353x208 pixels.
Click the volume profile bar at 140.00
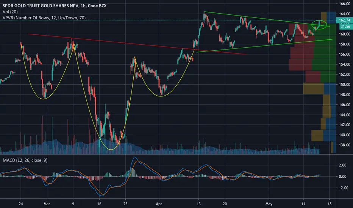(x=324, y=136)
